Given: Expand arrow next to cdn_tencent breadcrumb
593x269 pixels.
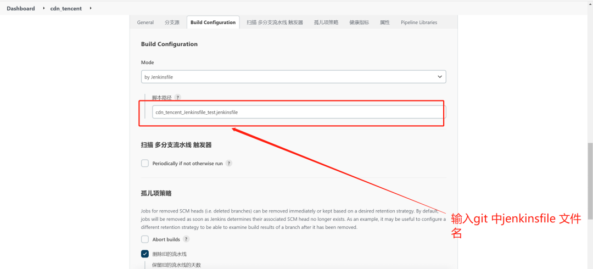Looking at the screenshot, I should [91, 8].
